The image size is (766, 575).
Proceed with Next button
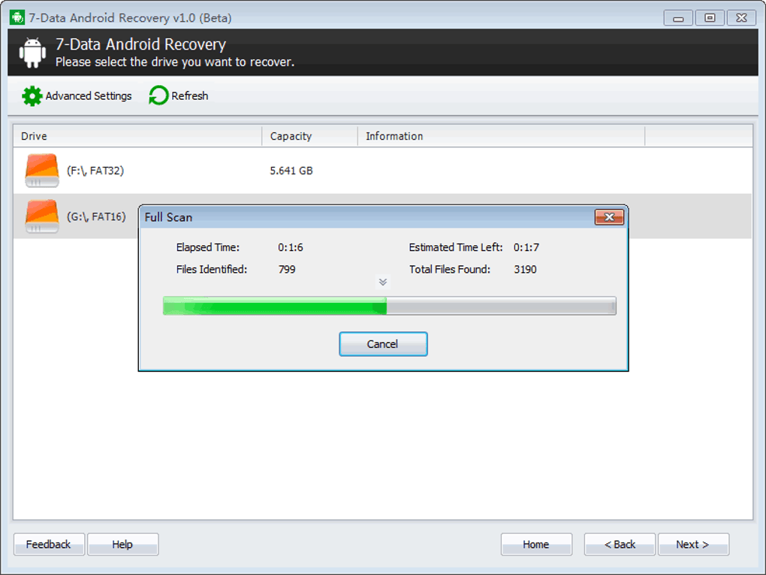click(694, 544)
